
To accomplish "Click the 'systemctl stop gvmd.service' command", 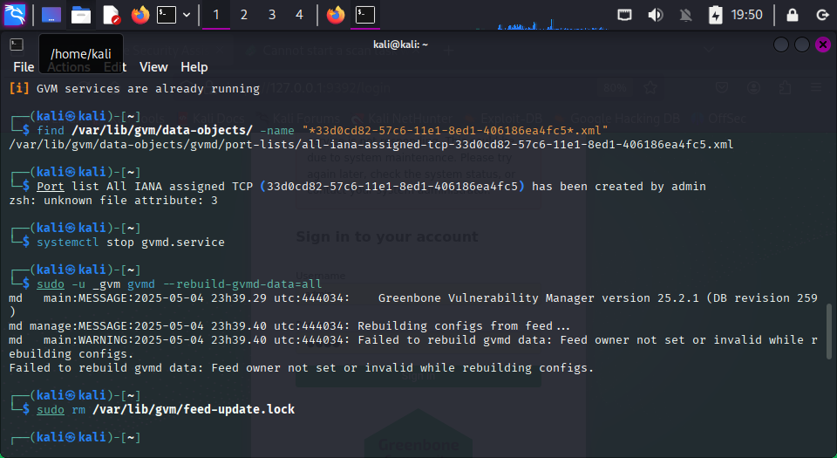I will (x=130, y=243).
